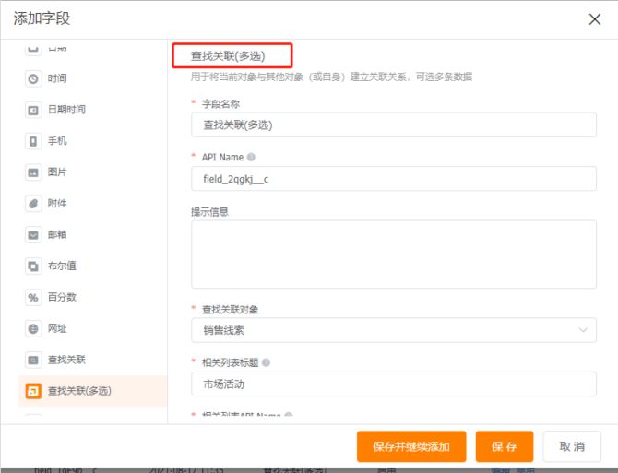Focus the 提示信息 text area
This screenshot has height=473, width=618.
point(393,254)
